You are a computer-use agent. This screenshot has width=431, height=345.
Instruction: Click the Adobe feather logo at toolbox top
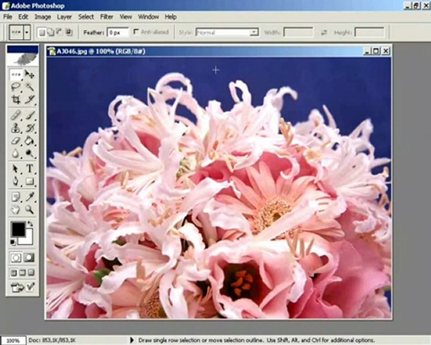tap(23, 59)
